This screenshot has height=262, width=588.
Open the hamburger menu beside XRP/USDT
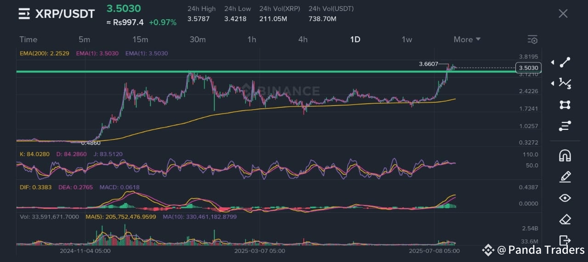coord(24,14)
